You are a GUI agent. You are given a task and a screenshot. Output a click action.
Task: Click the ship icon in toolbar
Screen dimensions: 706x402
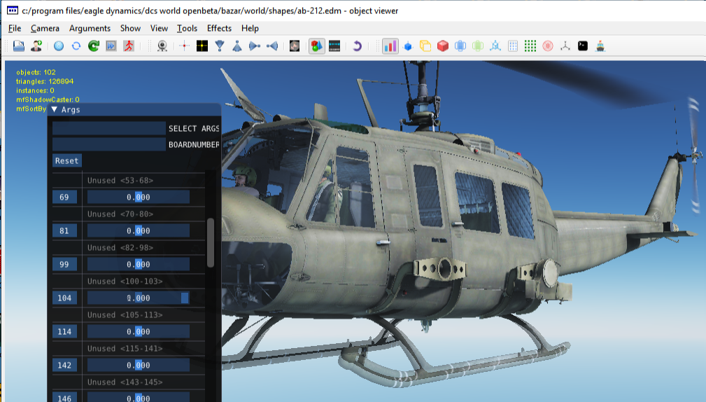pyautogui.click(x=600, y=46)
